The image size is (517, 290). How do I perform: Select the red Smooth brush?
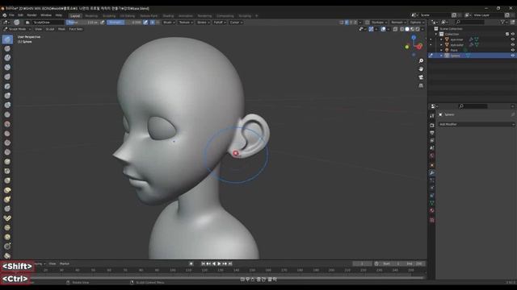[7, 124]
